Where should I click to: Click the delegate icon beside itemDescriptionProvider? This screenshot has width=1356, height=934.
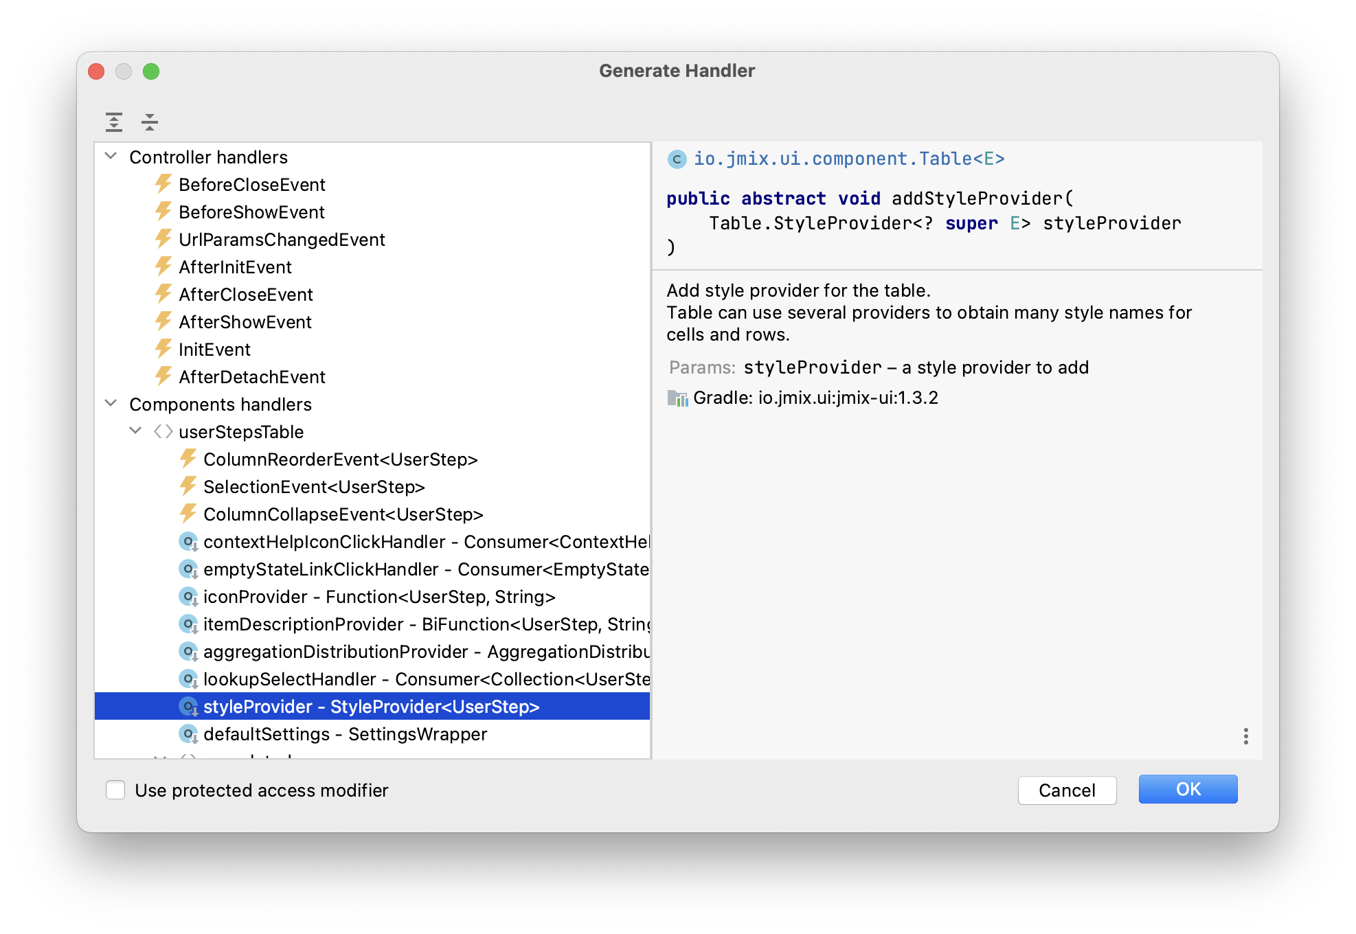tap(188, 624)
